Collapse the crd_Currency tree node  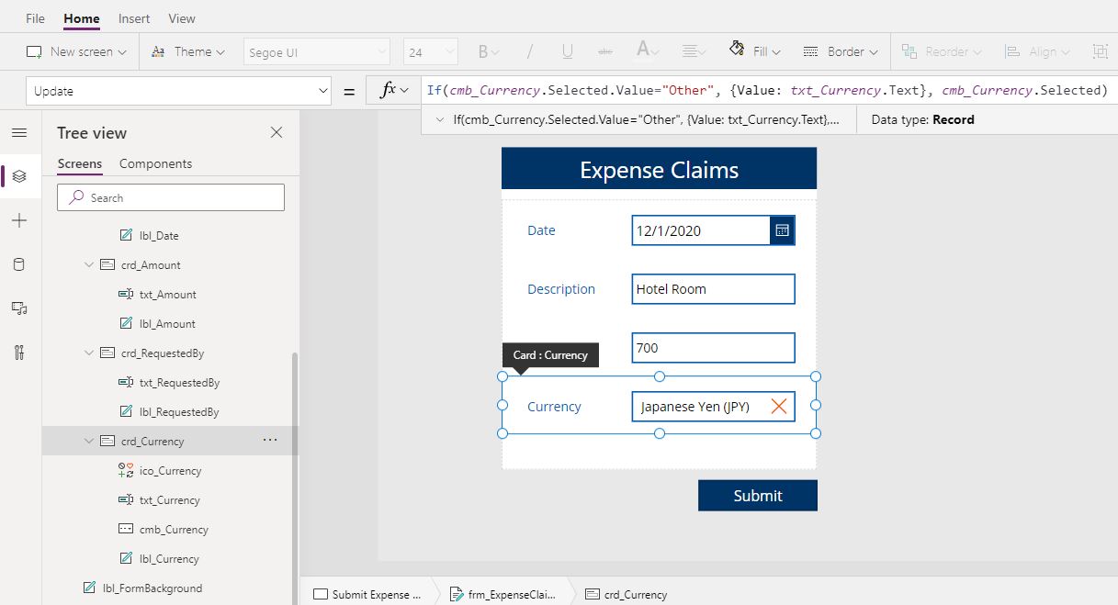point(89,442)
